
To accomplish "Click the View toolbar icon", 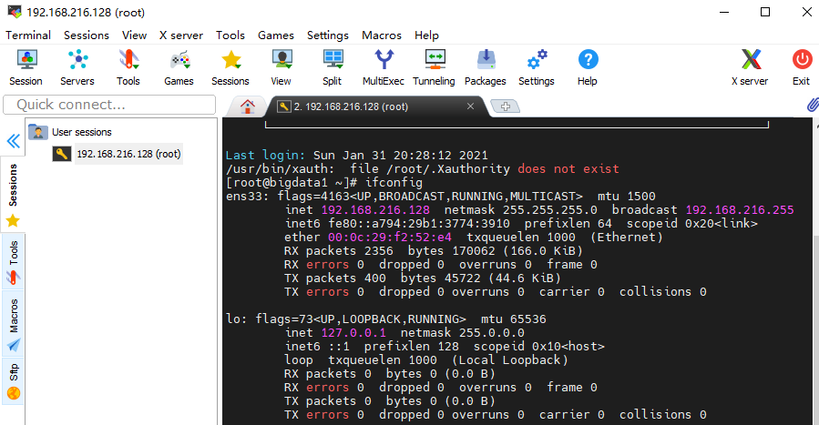I will (281, 67).
